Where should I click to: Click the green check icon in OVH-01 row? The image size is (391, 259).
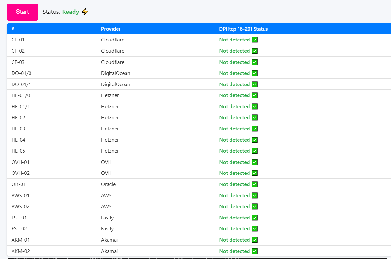pyautogui.click(x=255, y=162)
